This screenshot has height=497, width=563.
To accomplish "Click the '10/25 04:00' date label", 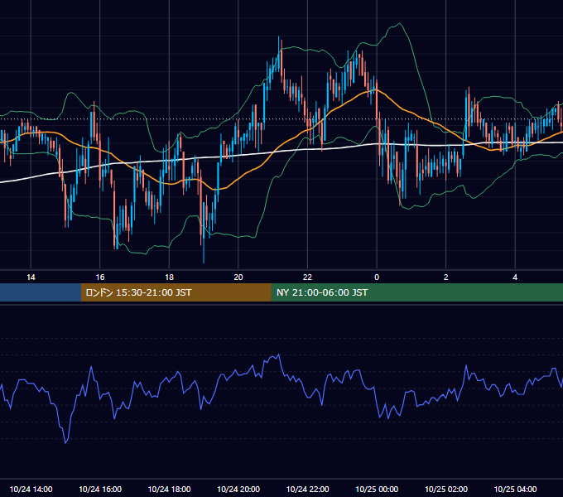I will [x=515, y=489].
